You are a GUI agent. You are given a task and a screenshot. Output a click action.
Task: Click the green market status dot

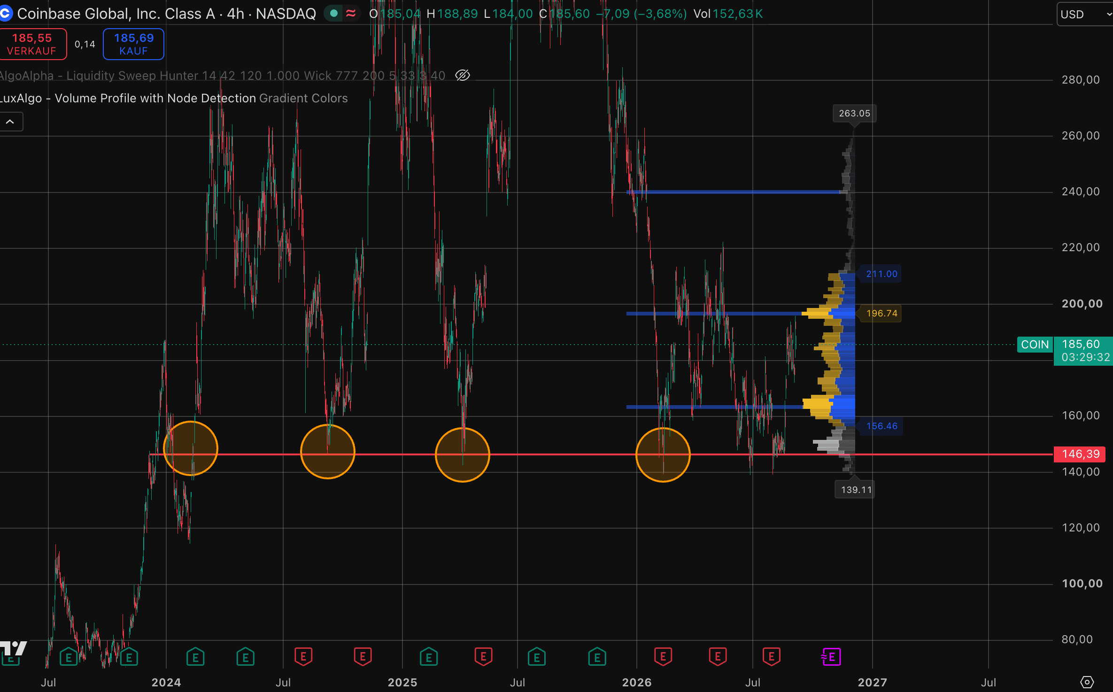334,14
